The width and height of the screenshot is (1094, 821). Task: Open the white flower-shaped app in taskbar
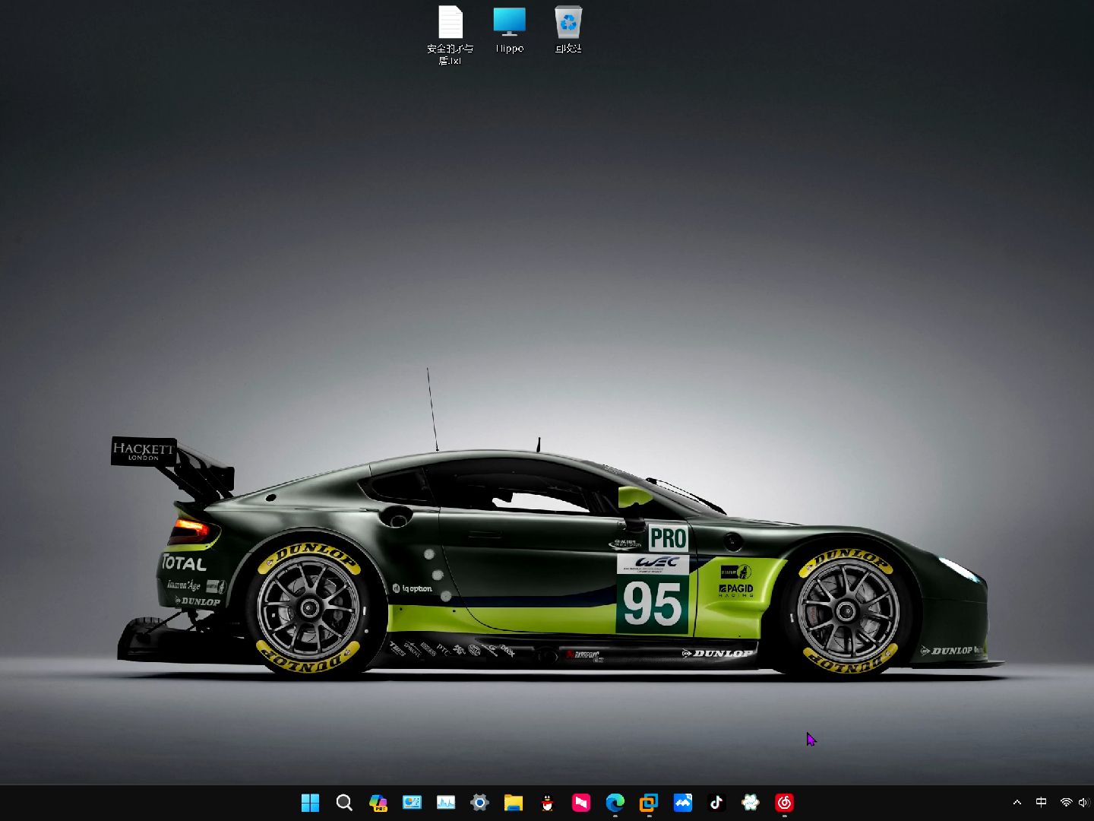coord(751,803)
